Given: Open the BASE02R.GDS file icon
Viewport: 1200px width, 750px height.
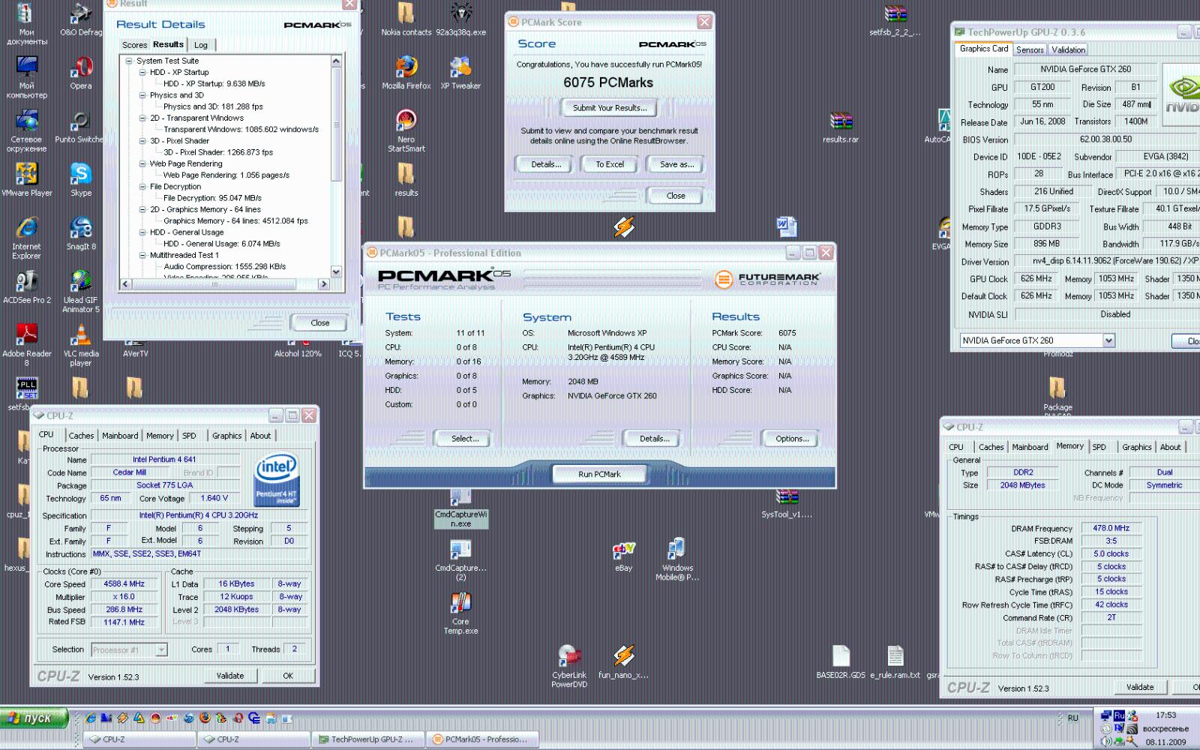Looking at the screenshot, I should [x=841, y=661].
